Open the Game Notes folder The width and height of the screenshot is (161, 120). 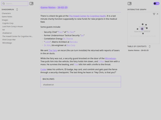tap(7, 17)
